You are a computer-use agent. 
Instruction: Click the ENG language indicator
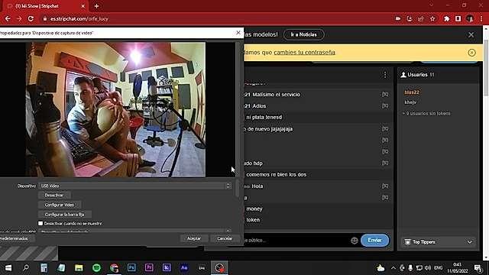tap(438, 268)
